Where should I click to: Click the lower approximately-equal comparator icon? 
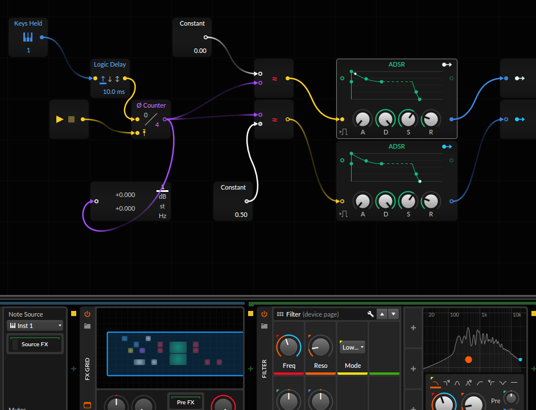coord(274,120)
